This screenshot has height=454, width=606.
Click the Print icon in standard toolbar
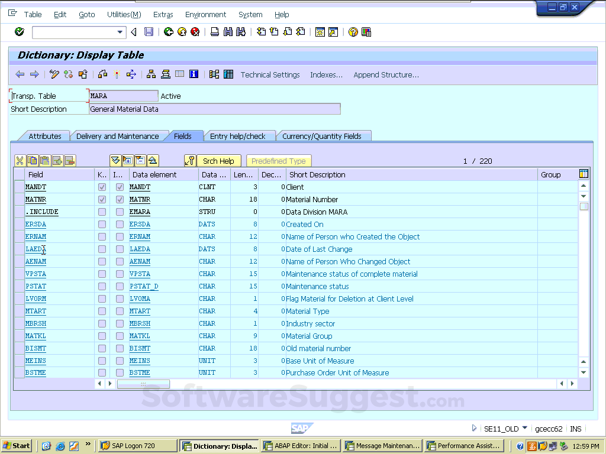pyautogui.click(x=214, y=32)
